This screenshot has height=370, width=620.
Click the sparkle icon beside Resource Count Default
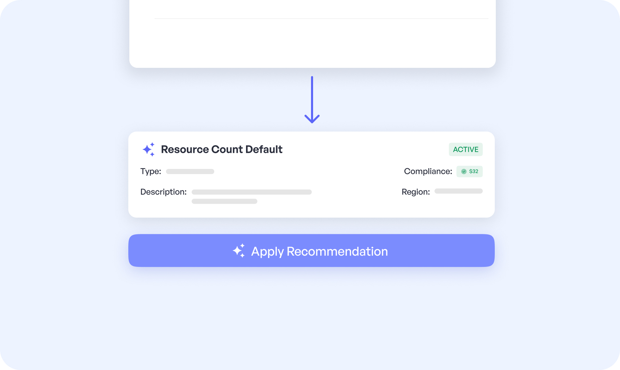click(x=148, y=149)
